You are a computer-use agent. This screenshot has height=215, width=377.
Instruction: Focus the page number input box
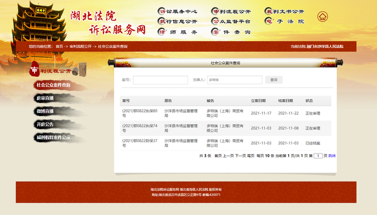[x=318, y=156]
